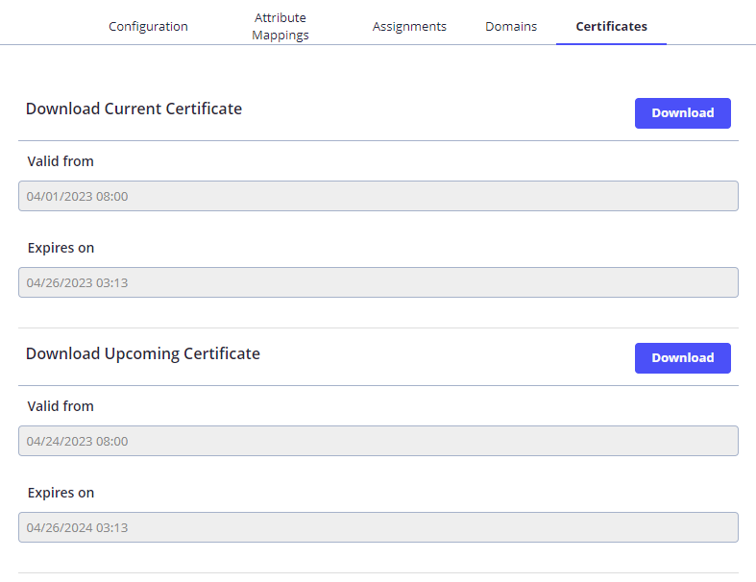756x582 pixels.
Task: Select upcoming certificate Valid from field
Action: pos(378,441)
